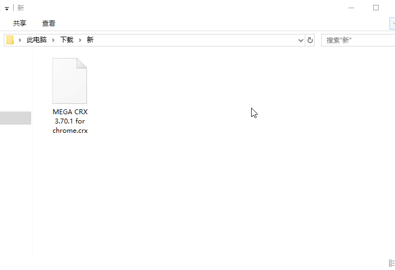Click the folder icon in the address bar
The image size is (395, 270).
(x=10, y=40)
